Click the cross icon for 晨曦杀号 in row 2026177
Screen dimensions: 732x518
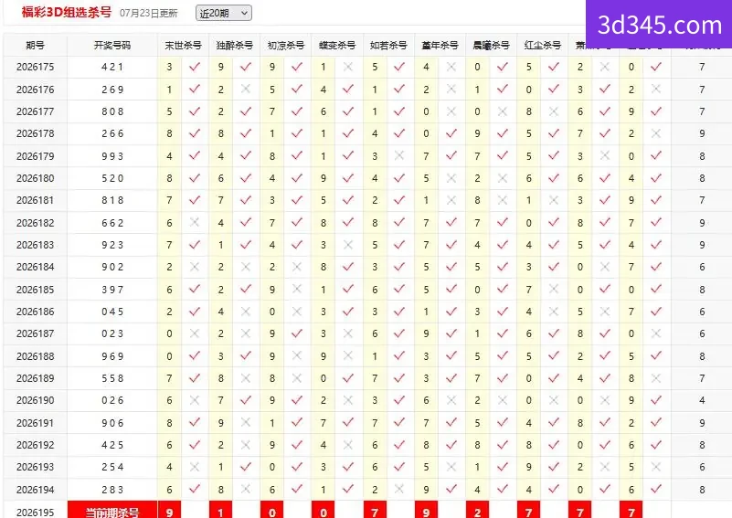503,111
